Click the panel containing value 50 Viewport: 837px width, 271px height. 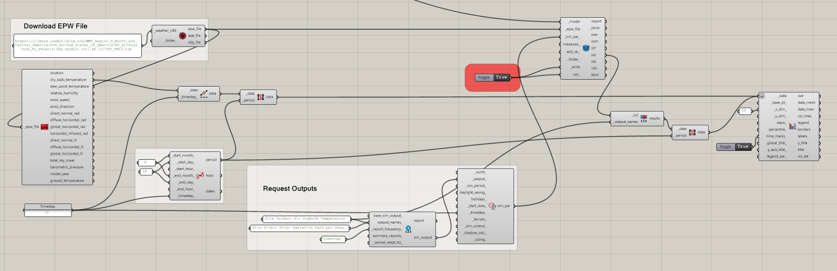pyautogui.click(x=745, y=111)
